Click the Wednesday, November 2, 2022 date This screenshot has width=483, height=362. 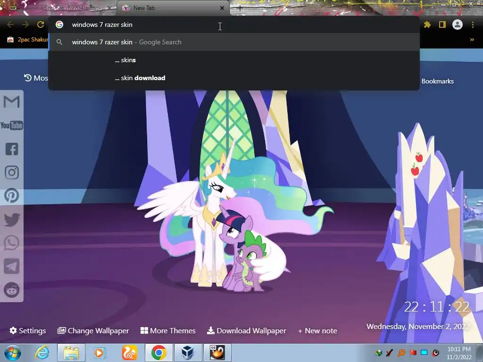(x=418, y=326)
